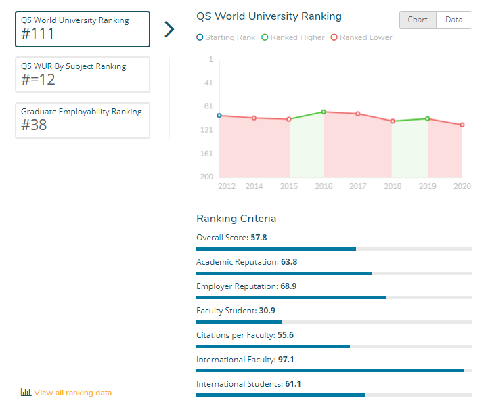Click the Employer Reputation progress bar
Screen dimensions: 488x411
[334, 298]
